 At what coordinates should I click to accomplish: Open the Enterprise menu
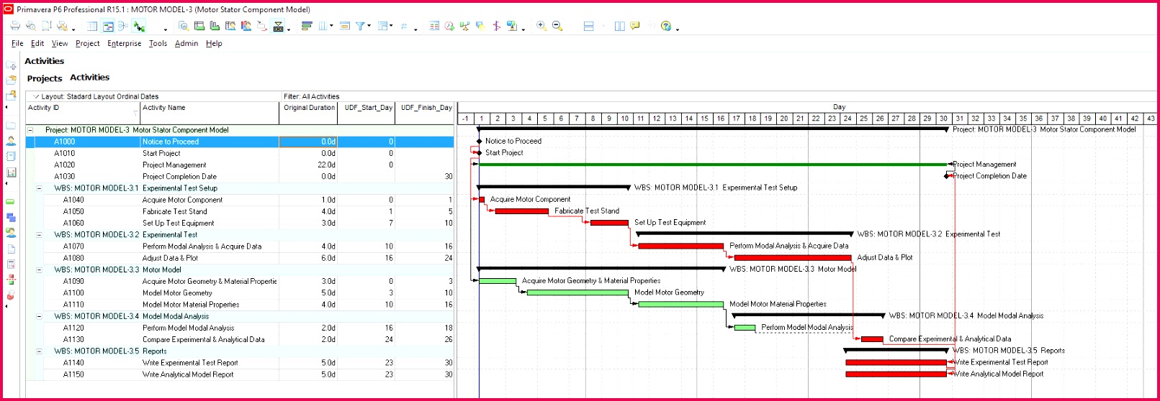coord(125,43)
